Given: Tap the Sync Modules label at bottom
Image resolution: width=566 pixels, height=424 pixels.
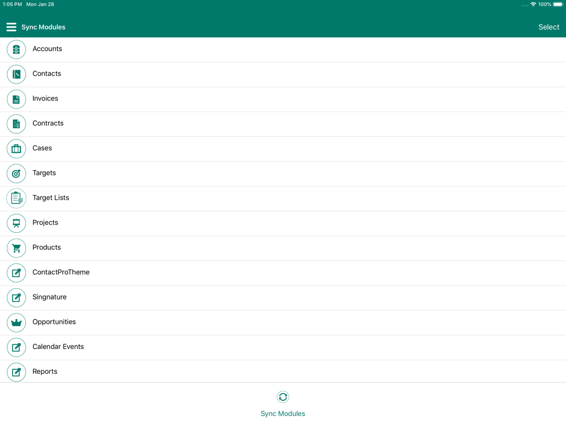Looking at the screenshot, I should pos(283,414).
